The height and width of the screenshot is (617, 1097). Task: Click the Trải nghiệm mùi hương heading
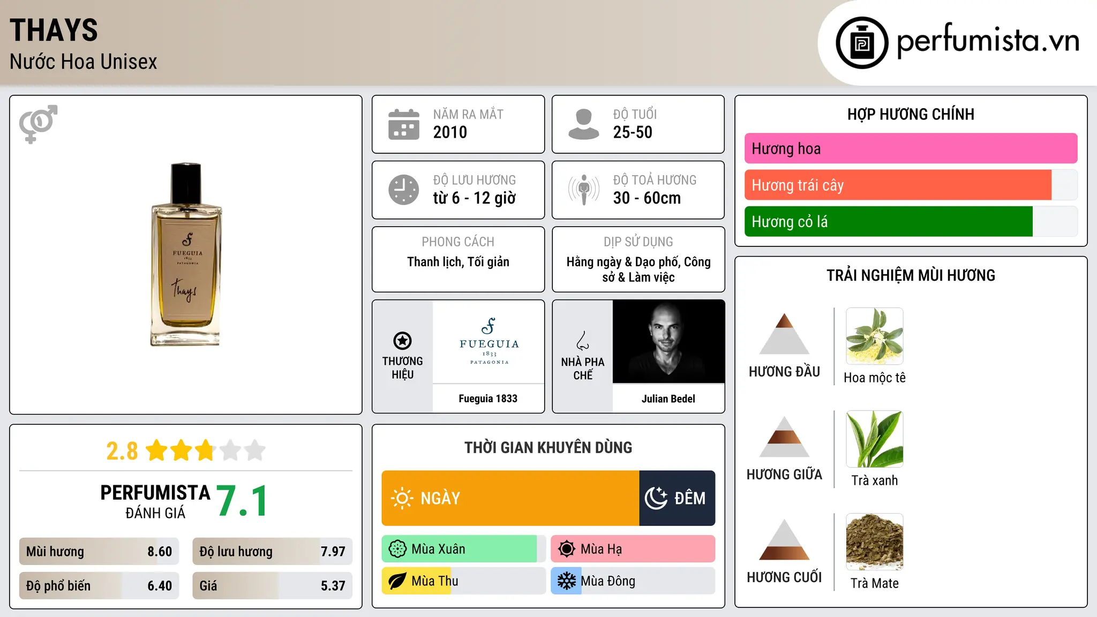(911, 275)
